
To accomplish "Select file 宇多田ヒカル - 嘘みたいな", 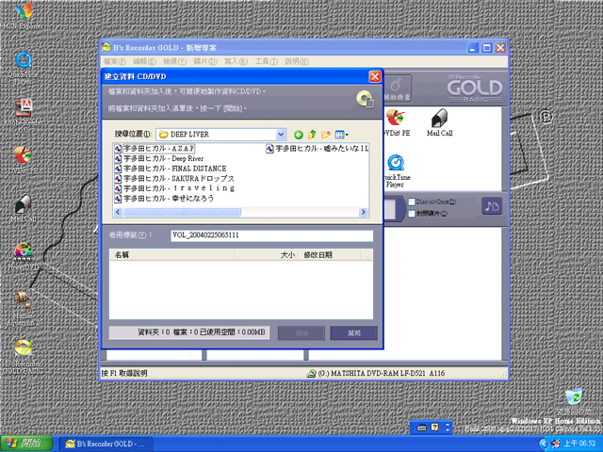I will pyautogui.click(x=318, y=149).
